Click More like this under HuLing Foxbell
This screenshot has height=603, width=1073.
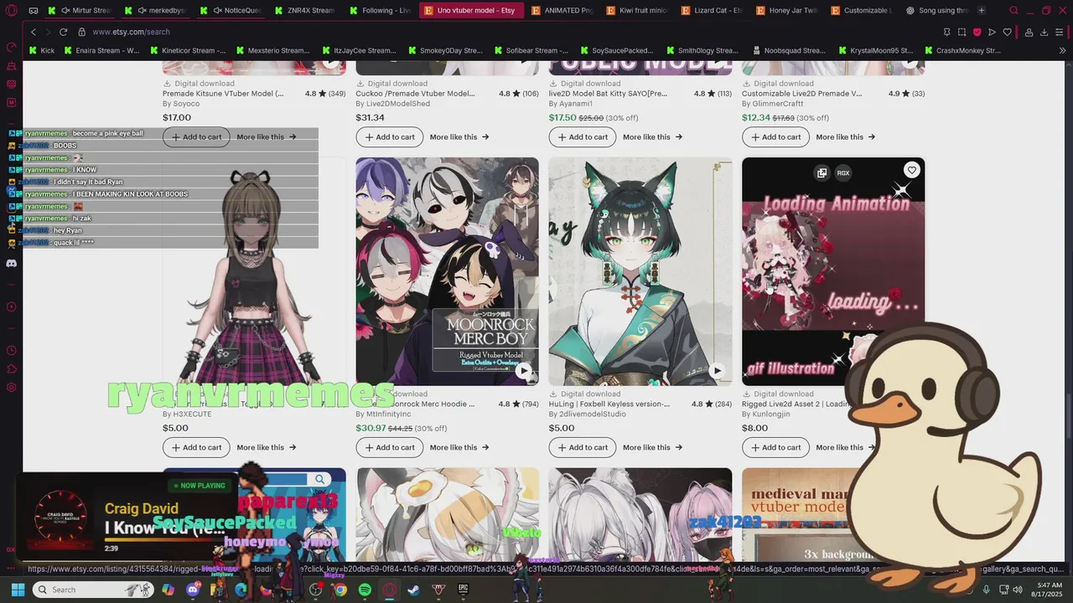click(652, 447)
